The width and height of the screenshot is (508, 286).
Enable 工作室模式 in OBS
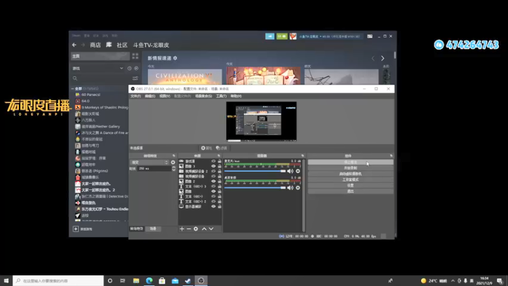point(351,180)
